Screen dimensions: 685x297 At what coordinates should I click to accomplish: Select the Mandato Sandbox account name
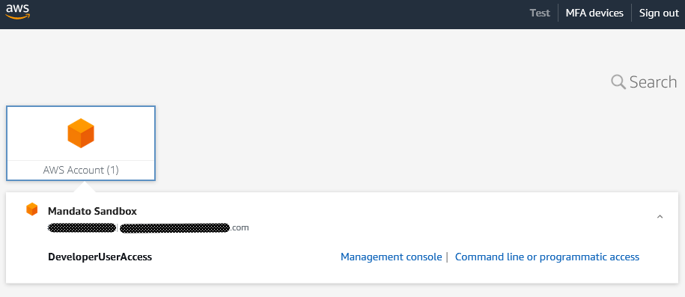pyautogui.click(x=92, y=212)
